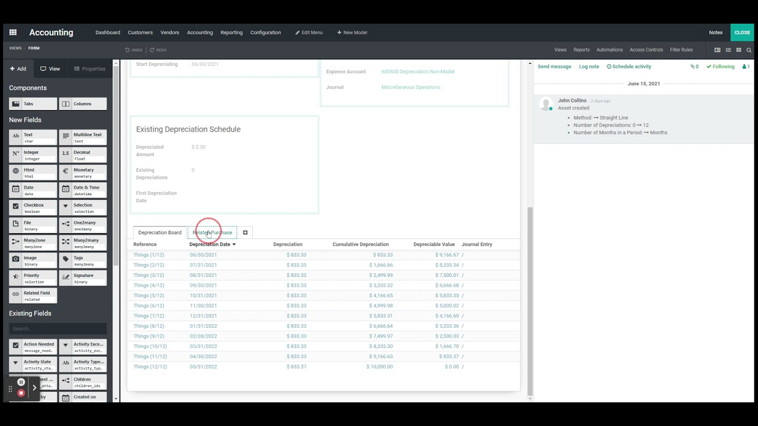Open the apps grid menu icon

[x=13, y=33]
